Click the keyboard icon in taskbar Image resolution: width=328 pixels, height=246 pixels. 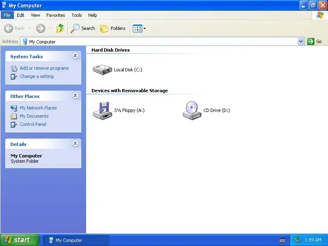coord(282,240)
